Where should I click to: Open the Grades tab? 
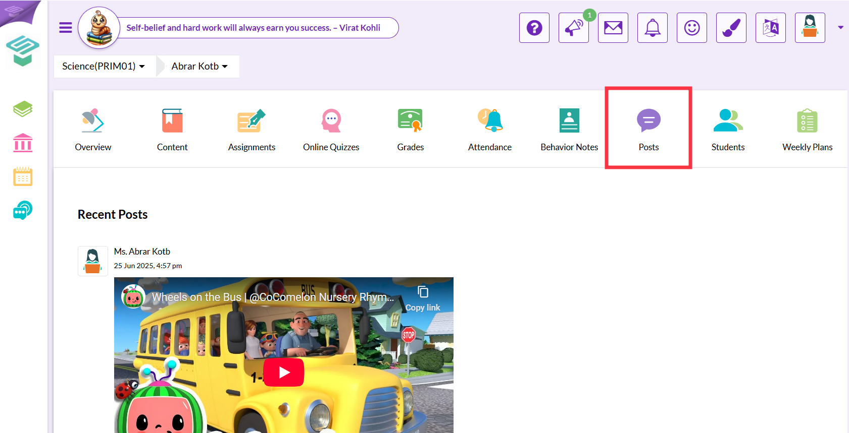(411, 130)
